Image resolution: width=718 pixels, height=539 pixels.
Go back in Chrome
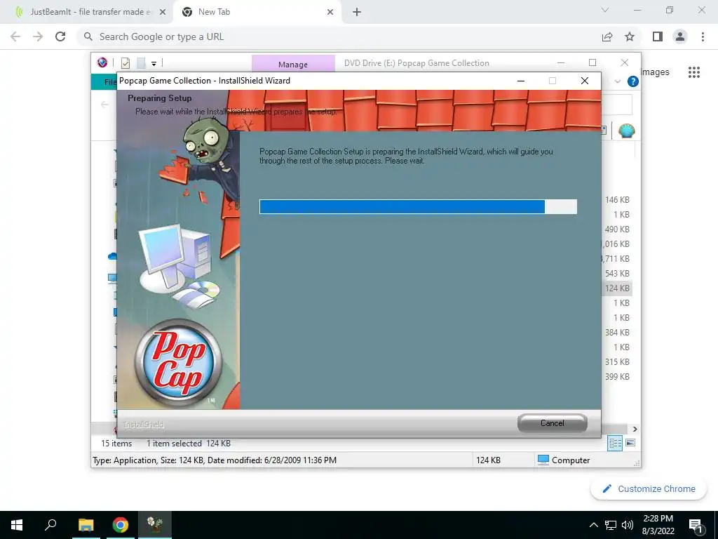pos(15,36)
